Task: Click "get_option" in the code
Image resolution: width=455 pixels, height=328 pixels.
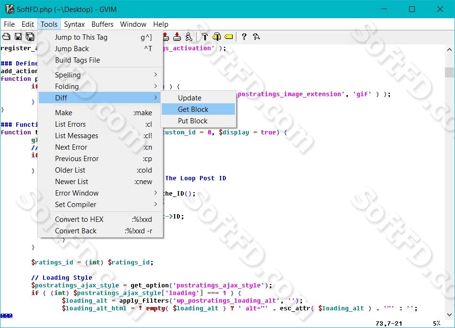Action: pyautogui.click(x=149, y=285)
